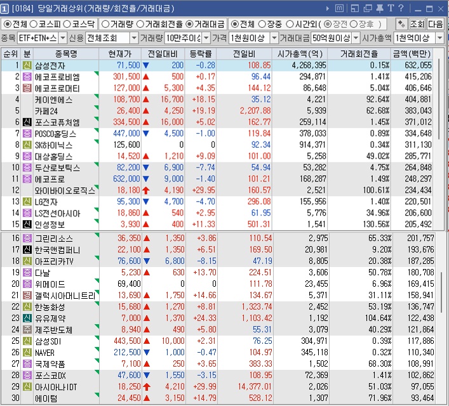The width and height of the screenshot is (449, 406).
Task: Click the small right-arrow icon in title bar
Action: (x=328, y=9)
